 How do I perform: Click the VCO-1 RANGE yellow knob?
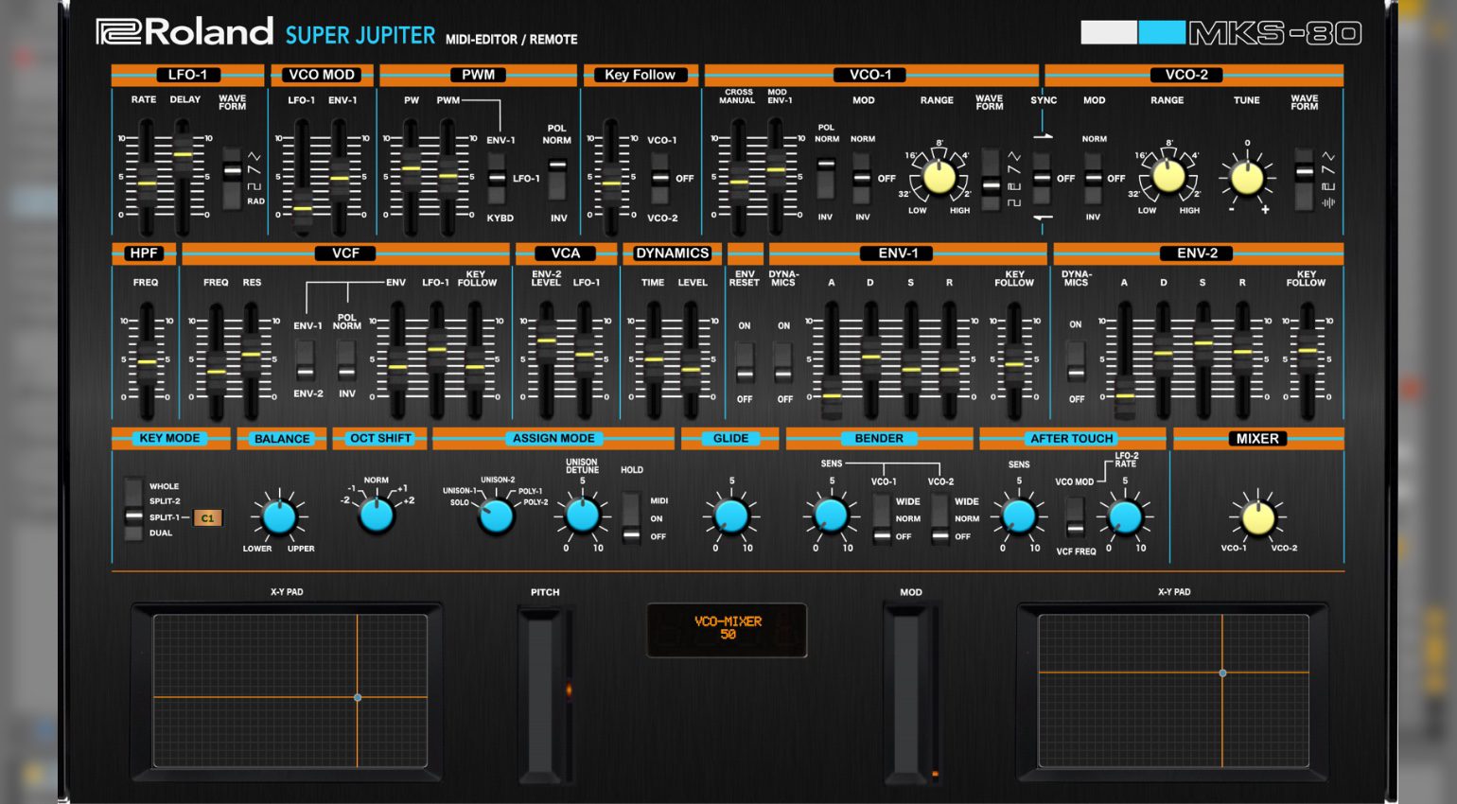[x=939, y=176]
